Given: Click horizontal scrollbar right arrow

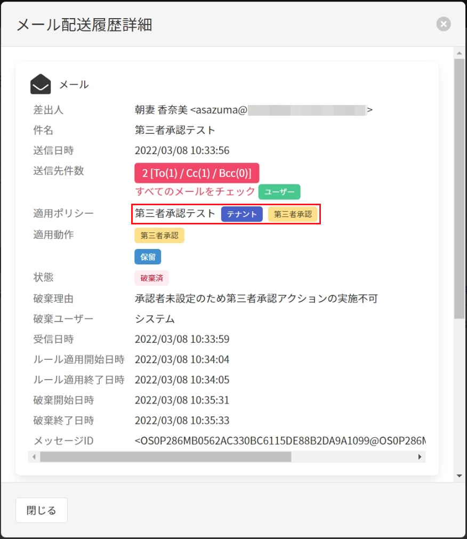Looking at the screenshot, I should click(420, 457).
